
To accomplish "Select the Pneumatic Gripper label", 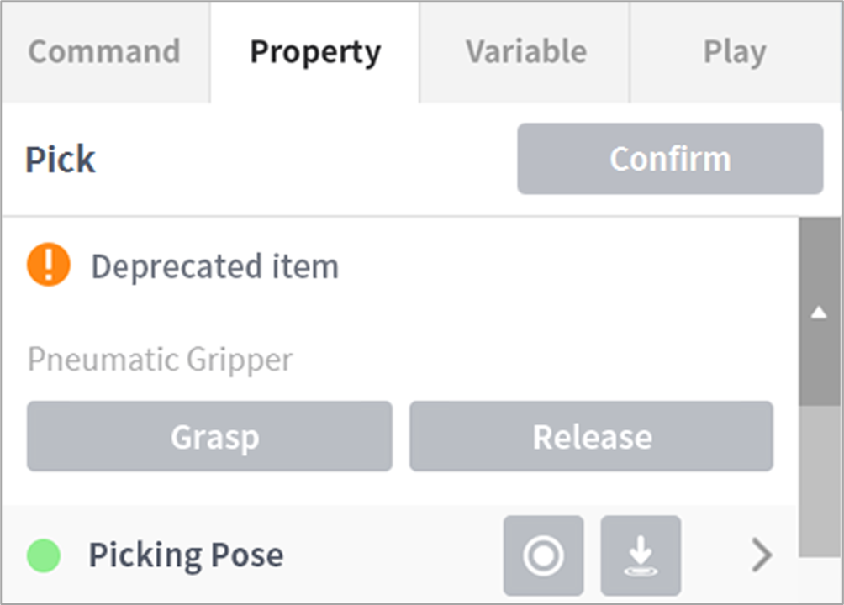I will [161, 360].
